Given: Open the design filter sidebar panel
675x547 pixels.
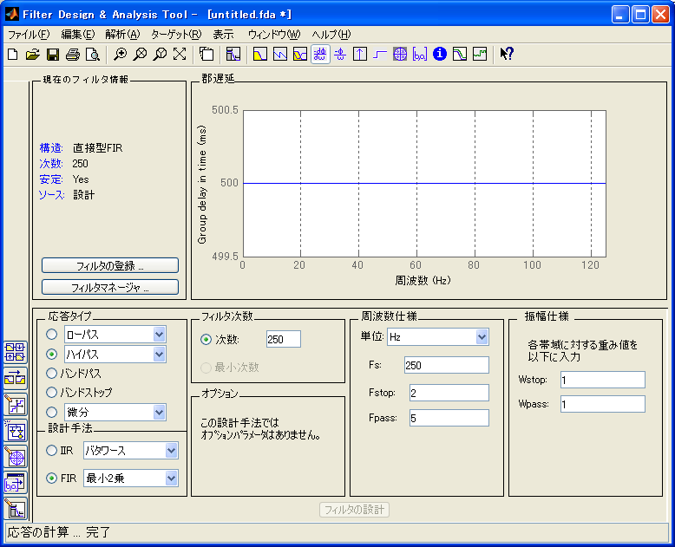Looking at the screenshot, I should point(16,509).
